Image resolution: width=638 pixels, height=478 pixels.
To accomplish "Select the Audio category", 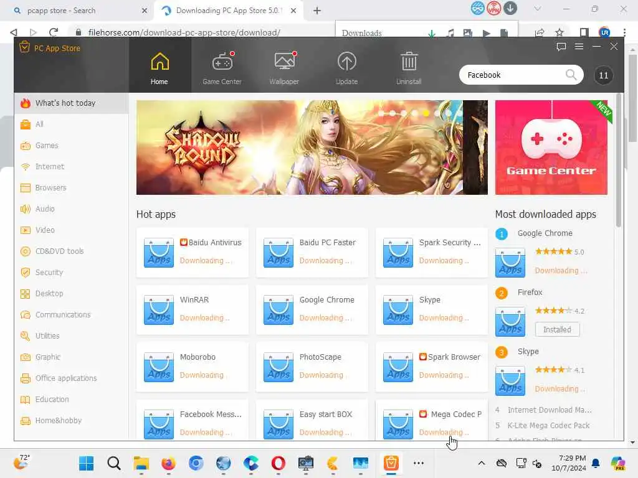I will pos(71,209).
